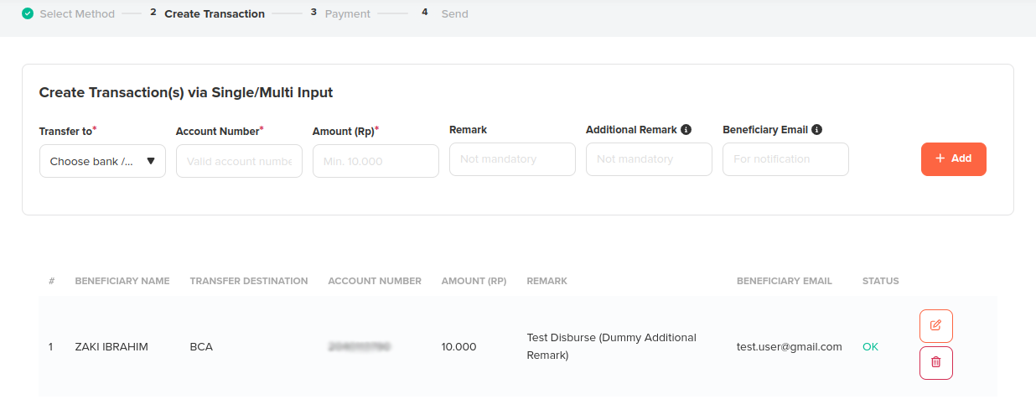1036x415 pixels.
Task: Click the edit pencil icon for Zaki Ibrahim
Action: click(x=935, y=325)
